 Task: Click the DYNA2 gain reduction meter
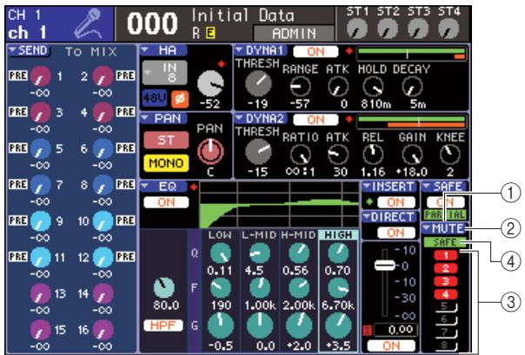(412, 122)
